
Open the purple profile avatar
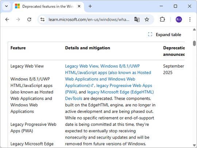[x=179, y=19]
